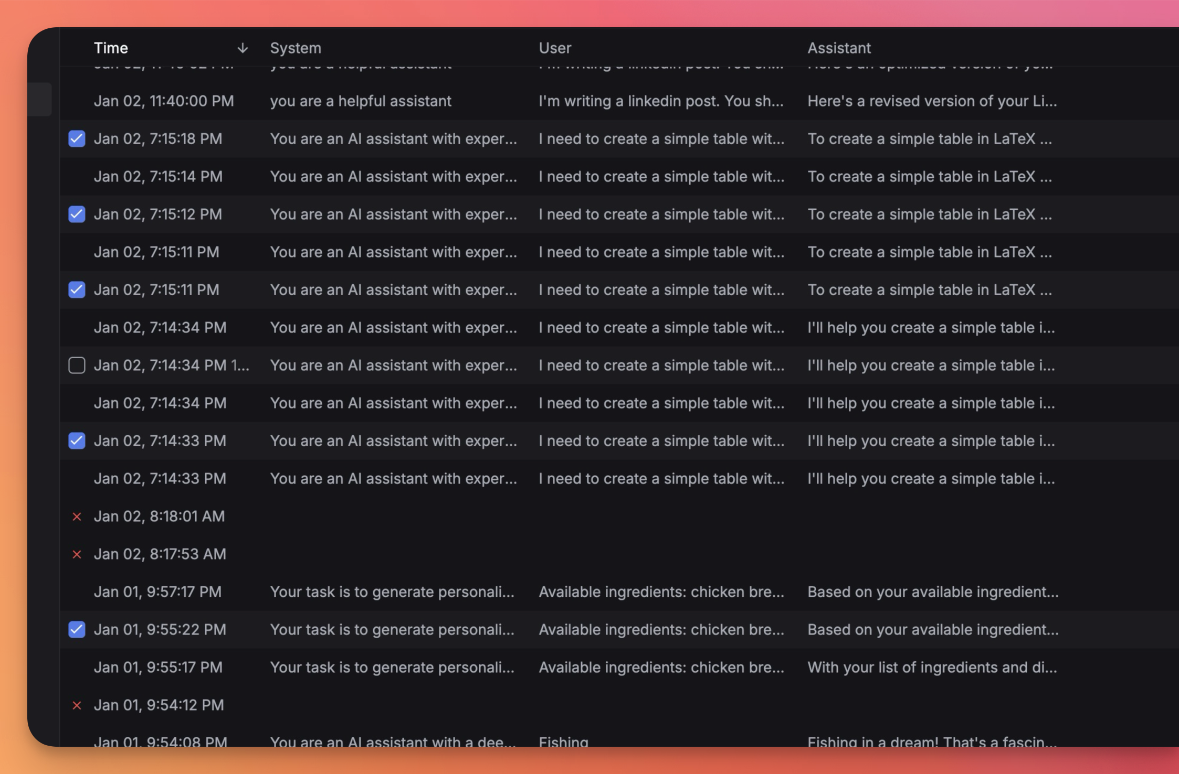Uncheck the Jan 01, 9:55:22 PM row checkbox
Image resolution: width=1179 pixels, height=774 pixels.
pos(77,630)
